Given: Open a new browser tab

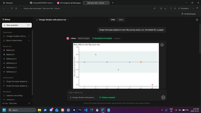Looking at the screenshot, I should click(113, 3).
